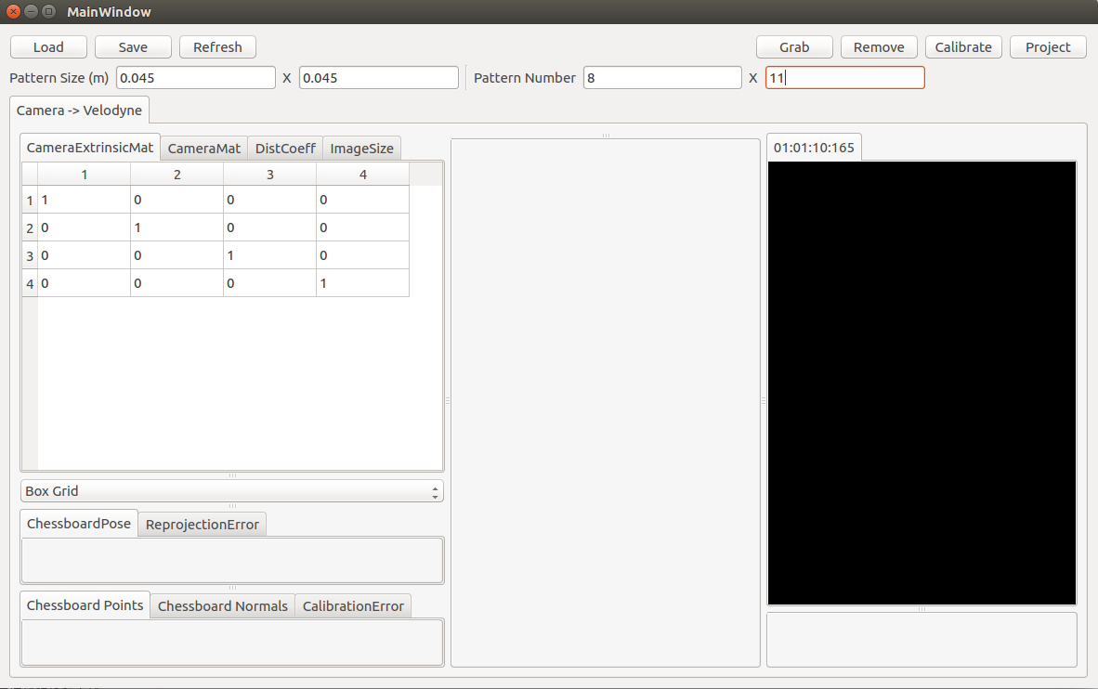Open the Box Grid dropdown
This screenshot has width=1098, height=689.
(232, 490)
